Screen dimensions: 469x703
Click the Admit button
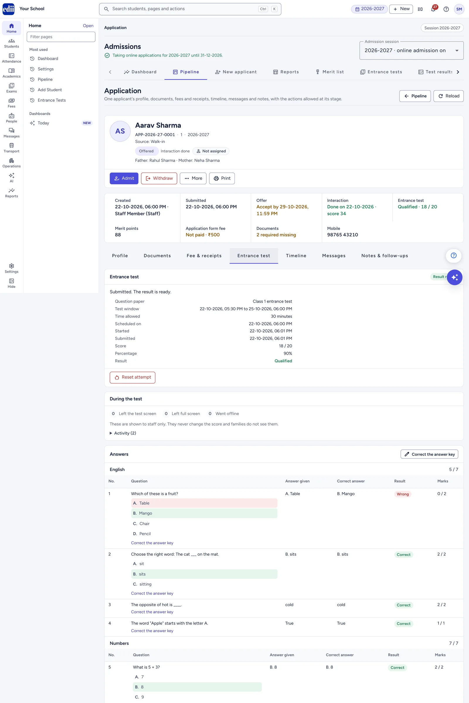click(x=124, y=178)
